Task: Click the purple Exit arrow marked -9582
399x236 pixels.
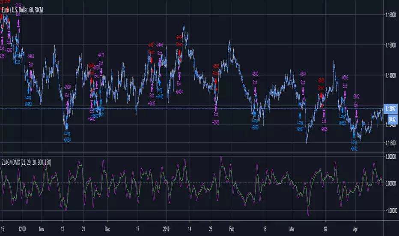Action: tap(345, 94)
